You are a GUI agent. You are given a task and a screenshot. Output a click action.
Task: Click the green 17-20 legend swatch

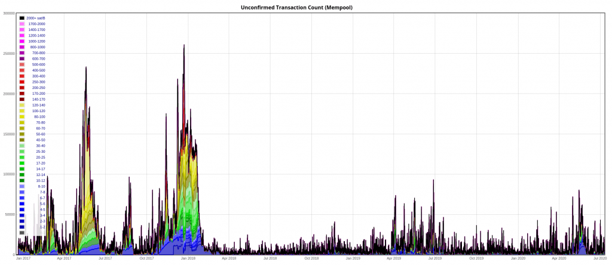click(x=22, y=163)
